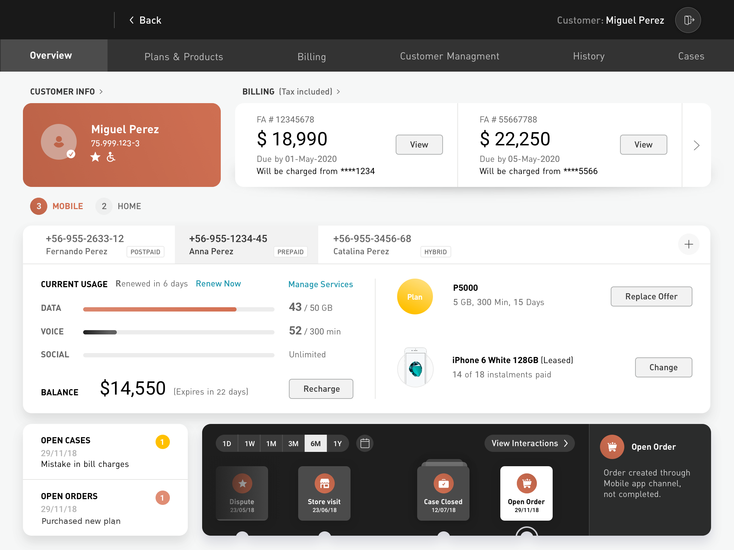Screen dimensions: 734x550
Task: Click the VOICE usage progress bar
Action: [178, 332]
